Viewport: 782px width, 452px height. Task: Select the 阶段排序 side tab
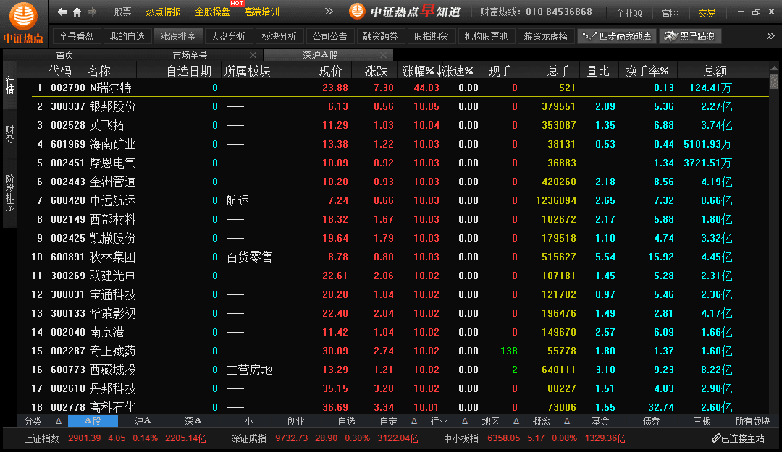click(9, 193)
